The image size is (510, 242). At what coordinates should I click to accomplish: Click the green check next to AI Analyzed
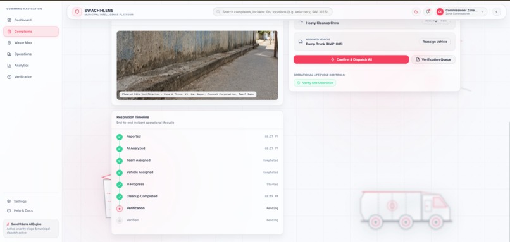[120, 148]
